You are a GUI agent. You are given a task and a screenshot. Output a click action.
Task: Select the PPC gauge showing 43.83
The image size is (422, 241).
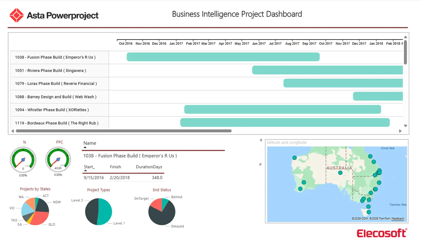[x=58, y=159]
